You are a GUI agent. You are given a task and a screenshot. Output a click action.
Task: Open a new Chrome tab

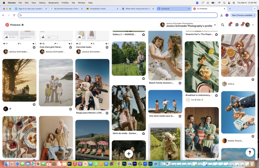click(230, 9)
